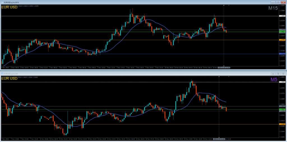
Task: Activate the EURUSD M15 window title bar
Action: [135, 2]
